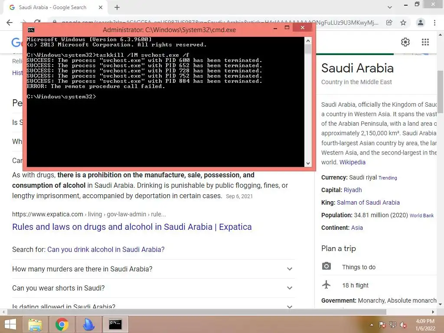Image resolution: width=444 pixels, height=333 pixels.
Task: Click the page vertical scrollbar thumb
Action: (x=440, y=92)
